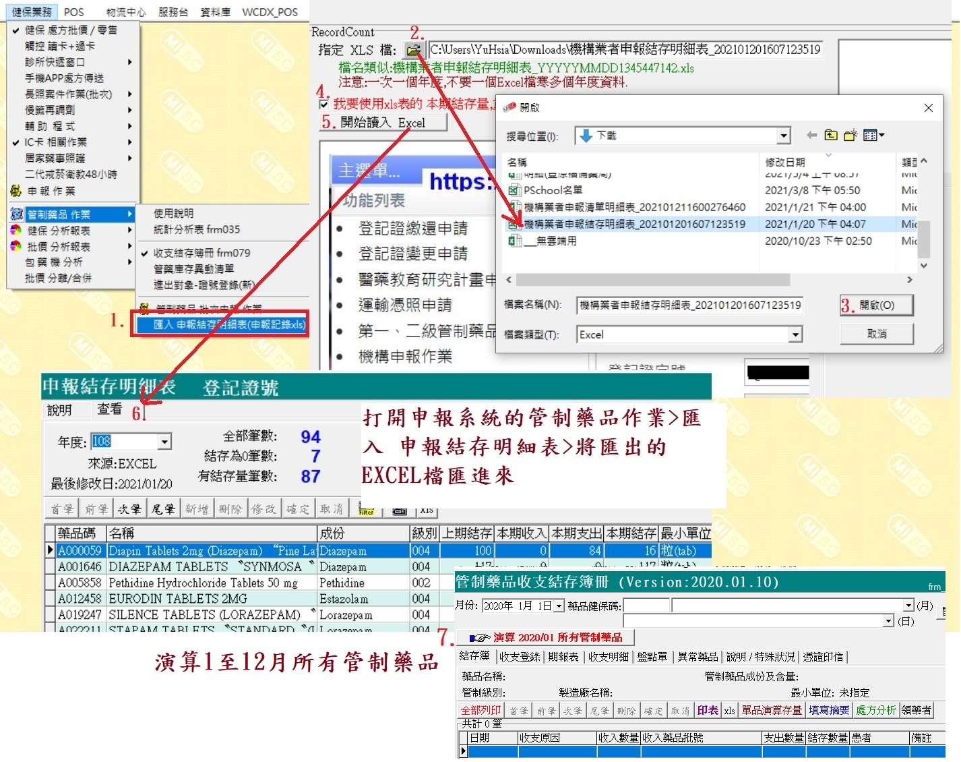Open the (日) dropdown in 收支結存簿冊
Viewport: 961px width, 762px height.
[x=888, y=621]
